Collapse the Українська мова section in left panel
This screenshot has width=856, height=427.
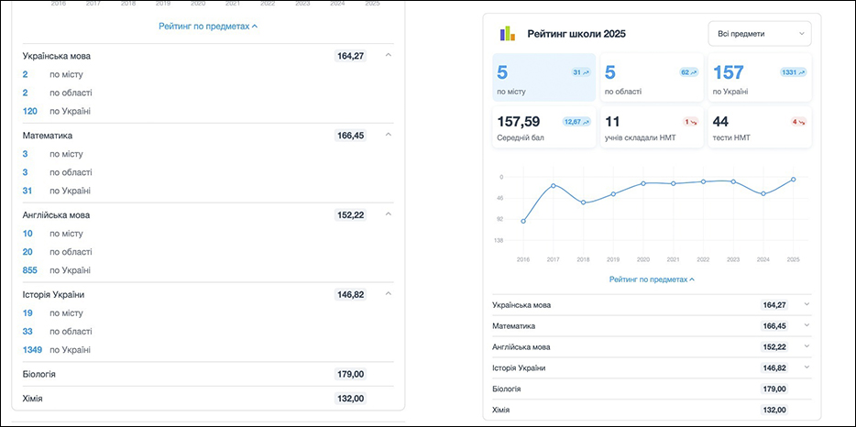(x=389, y=56)
